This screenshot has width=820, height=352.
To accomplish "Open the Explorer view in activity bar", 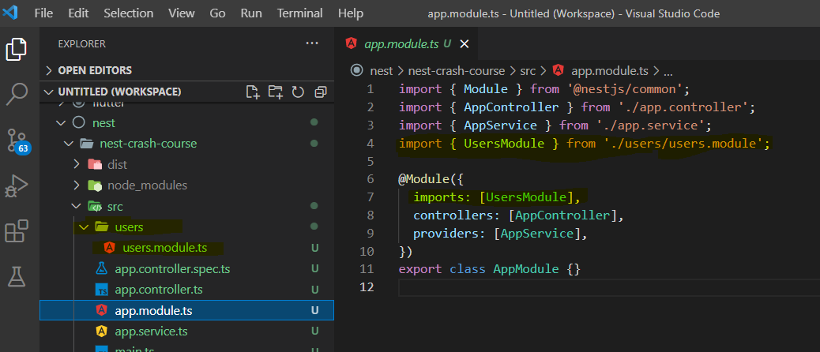I will pyautogui.click(x=17, y=49).
